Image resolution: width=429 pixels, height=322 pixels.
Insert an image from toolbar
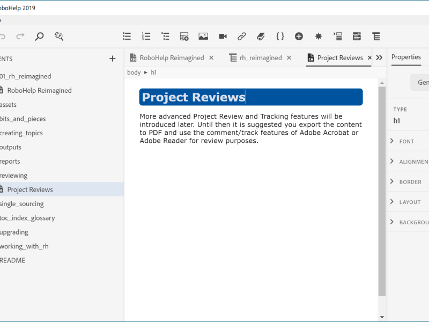coord(203,36)
